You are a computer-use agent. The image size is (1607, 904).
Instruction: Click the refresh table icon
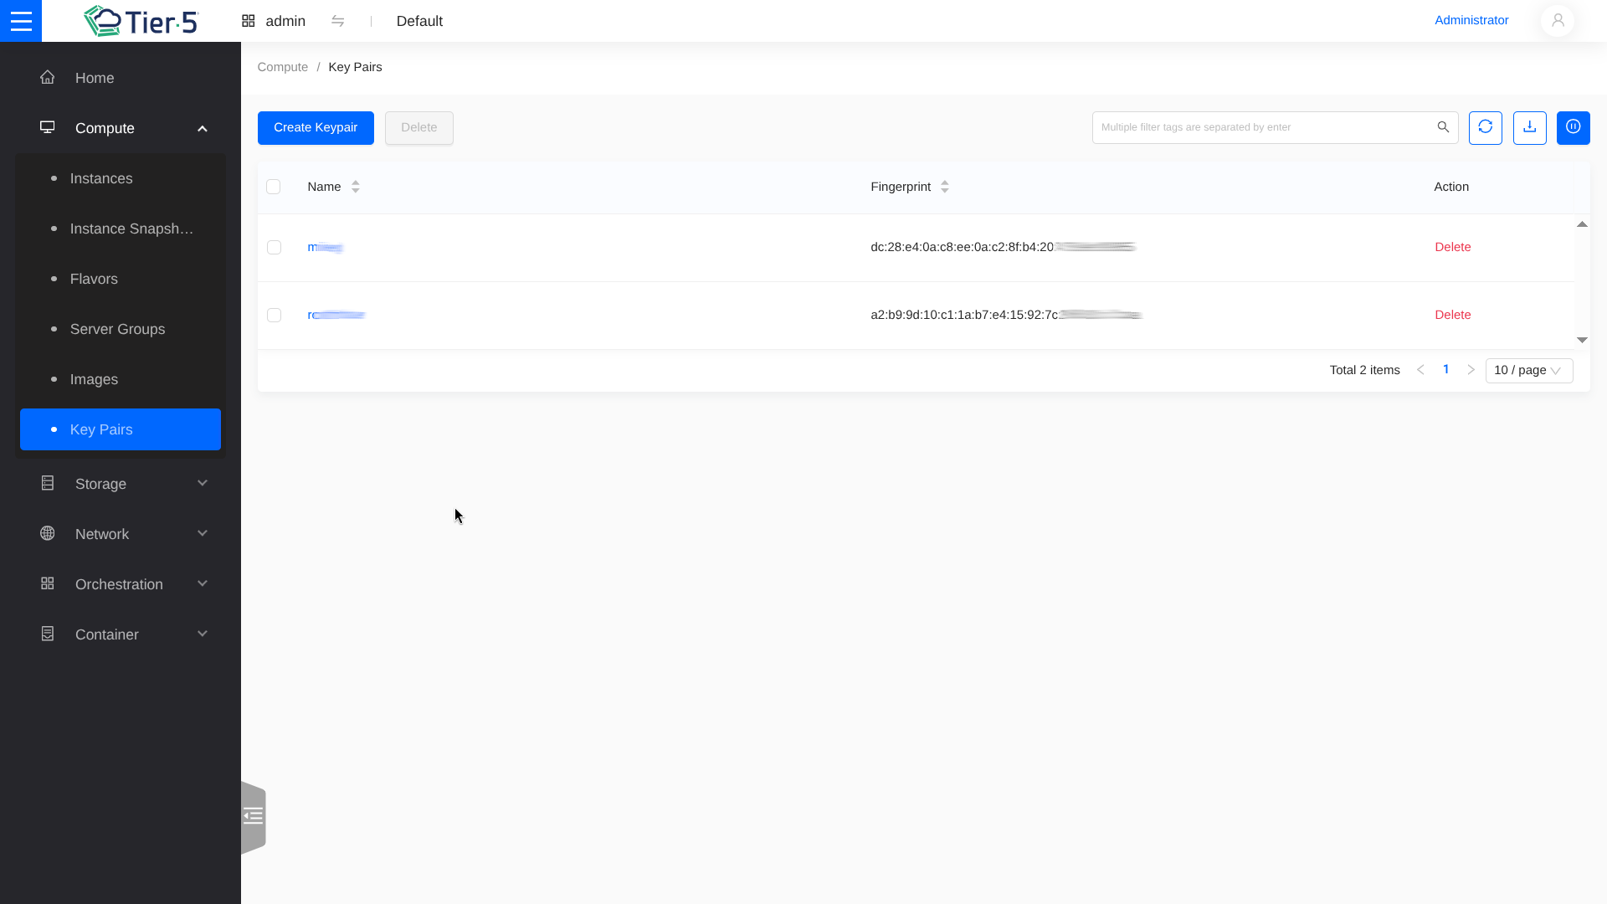coord(1485,127)
